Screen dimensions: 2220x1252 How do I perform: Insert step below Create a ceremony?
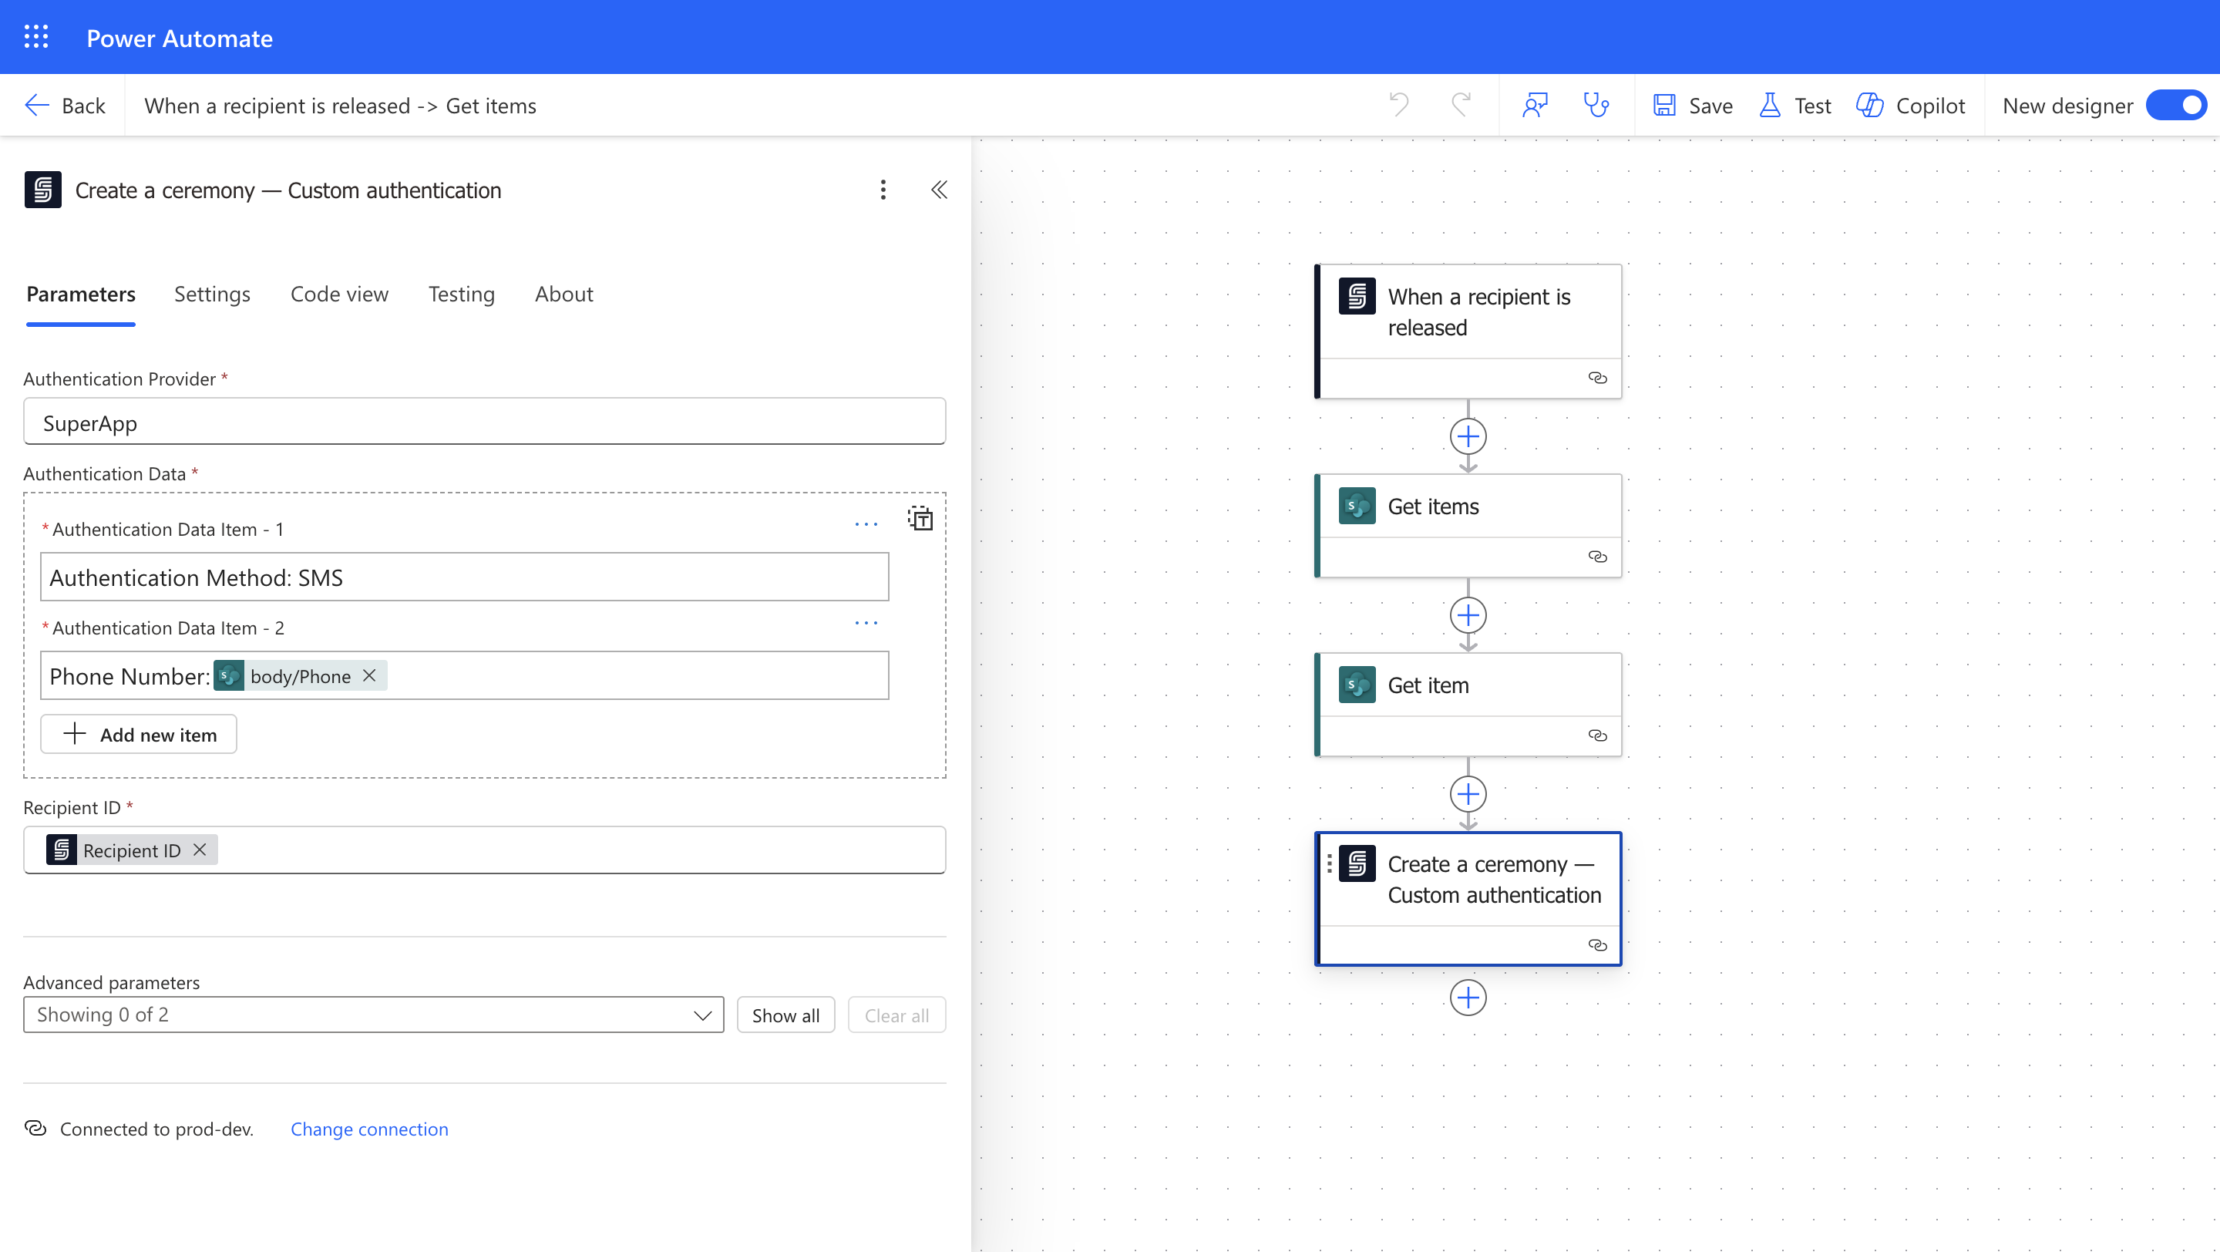(1468, 998)
